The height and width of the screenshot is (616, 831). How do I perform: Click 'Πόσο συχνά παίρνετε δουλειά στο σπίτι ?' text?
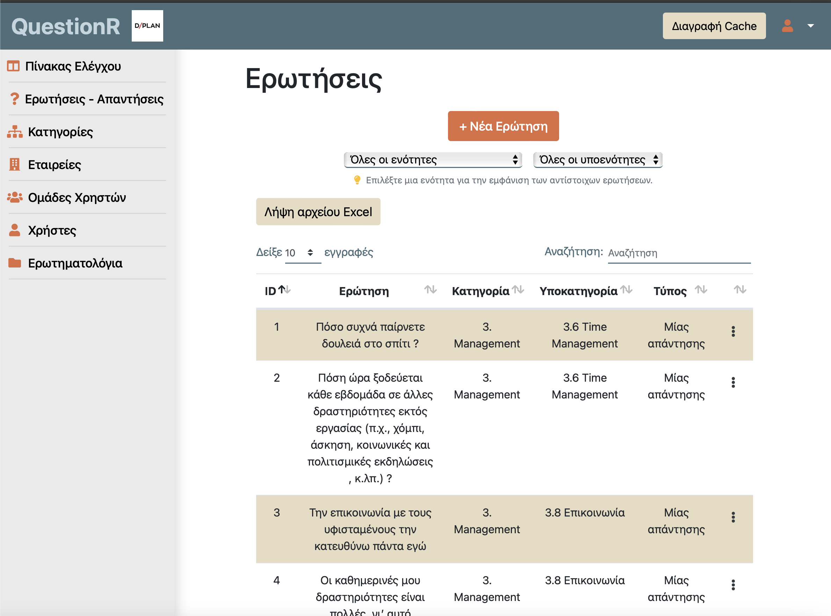click(370, 335)
